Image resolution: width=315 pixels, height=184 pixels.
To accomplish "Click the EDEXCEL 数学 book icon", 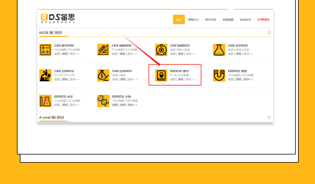I will pyautogui.click(x=161, y=75).
